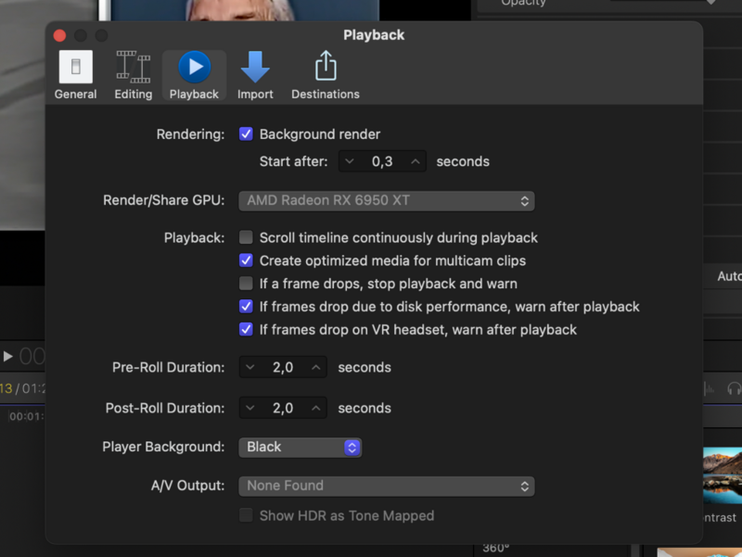This screenshot has height=557, width=742.
Task: Click the play button in the viewer behind the dialog
Action: point(7,356)
